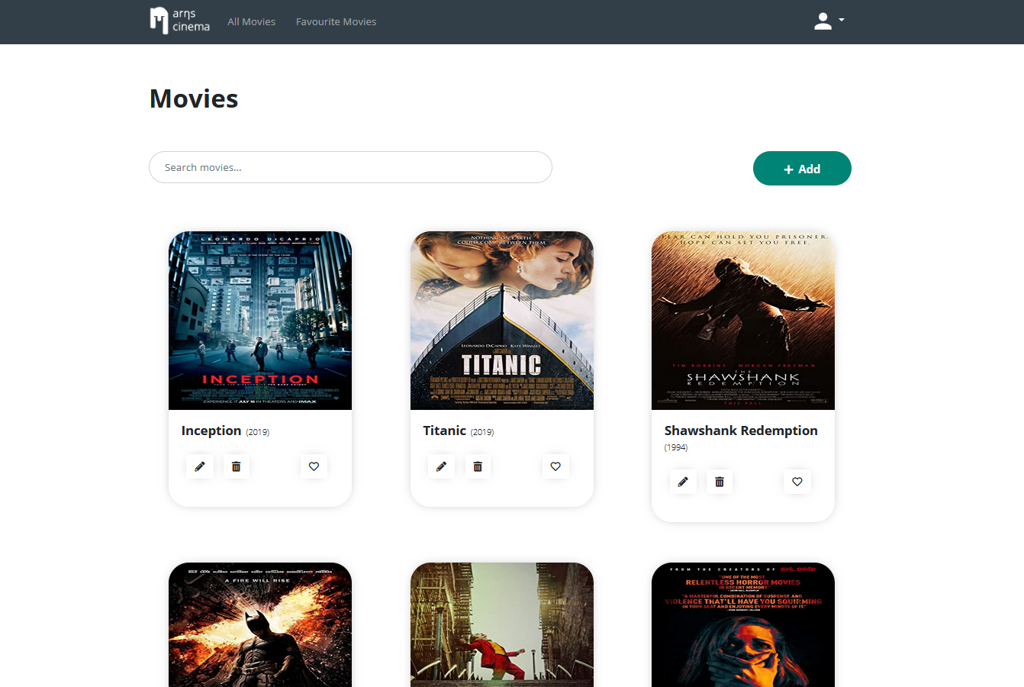Open the Inception poster
The width and height of the screenshot is (1024, 687).
point(260,321)
